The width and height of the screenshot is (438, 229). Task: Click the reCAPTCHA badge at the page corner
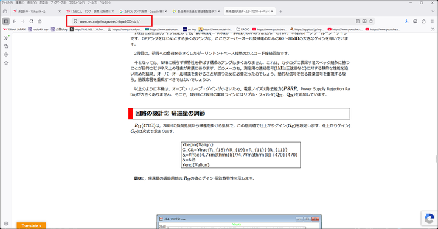click(429, 219)
